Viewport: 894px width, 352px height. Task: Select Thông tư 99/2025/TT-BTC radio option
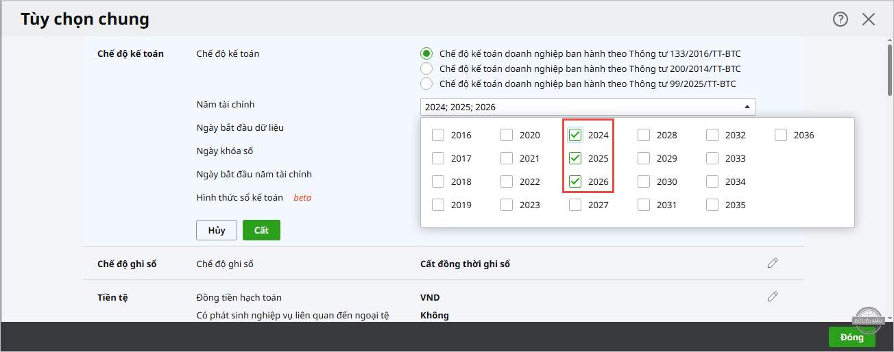pos(426,84)
